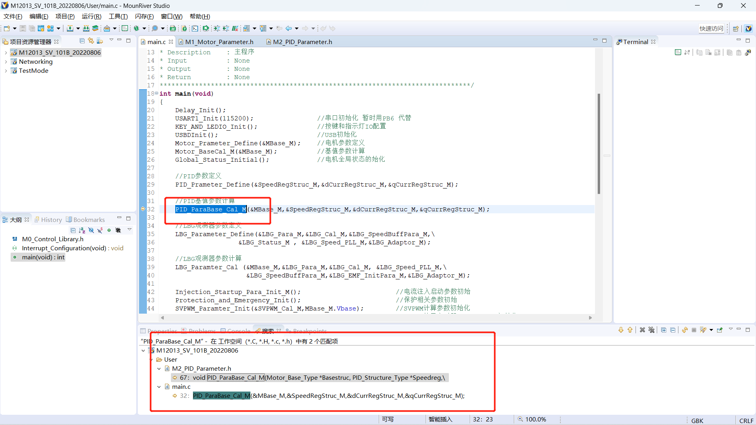Expand the M12013_SV_101B_20220806 project

tap(6, 52)
